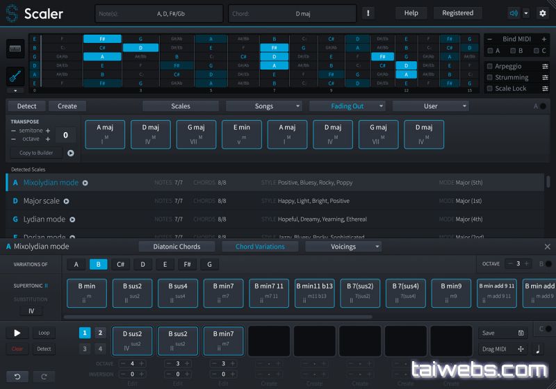This screenshot has height=389, width=556.
Task: Increase variations OCTAVE value with plus
Action: pos(527,263)
